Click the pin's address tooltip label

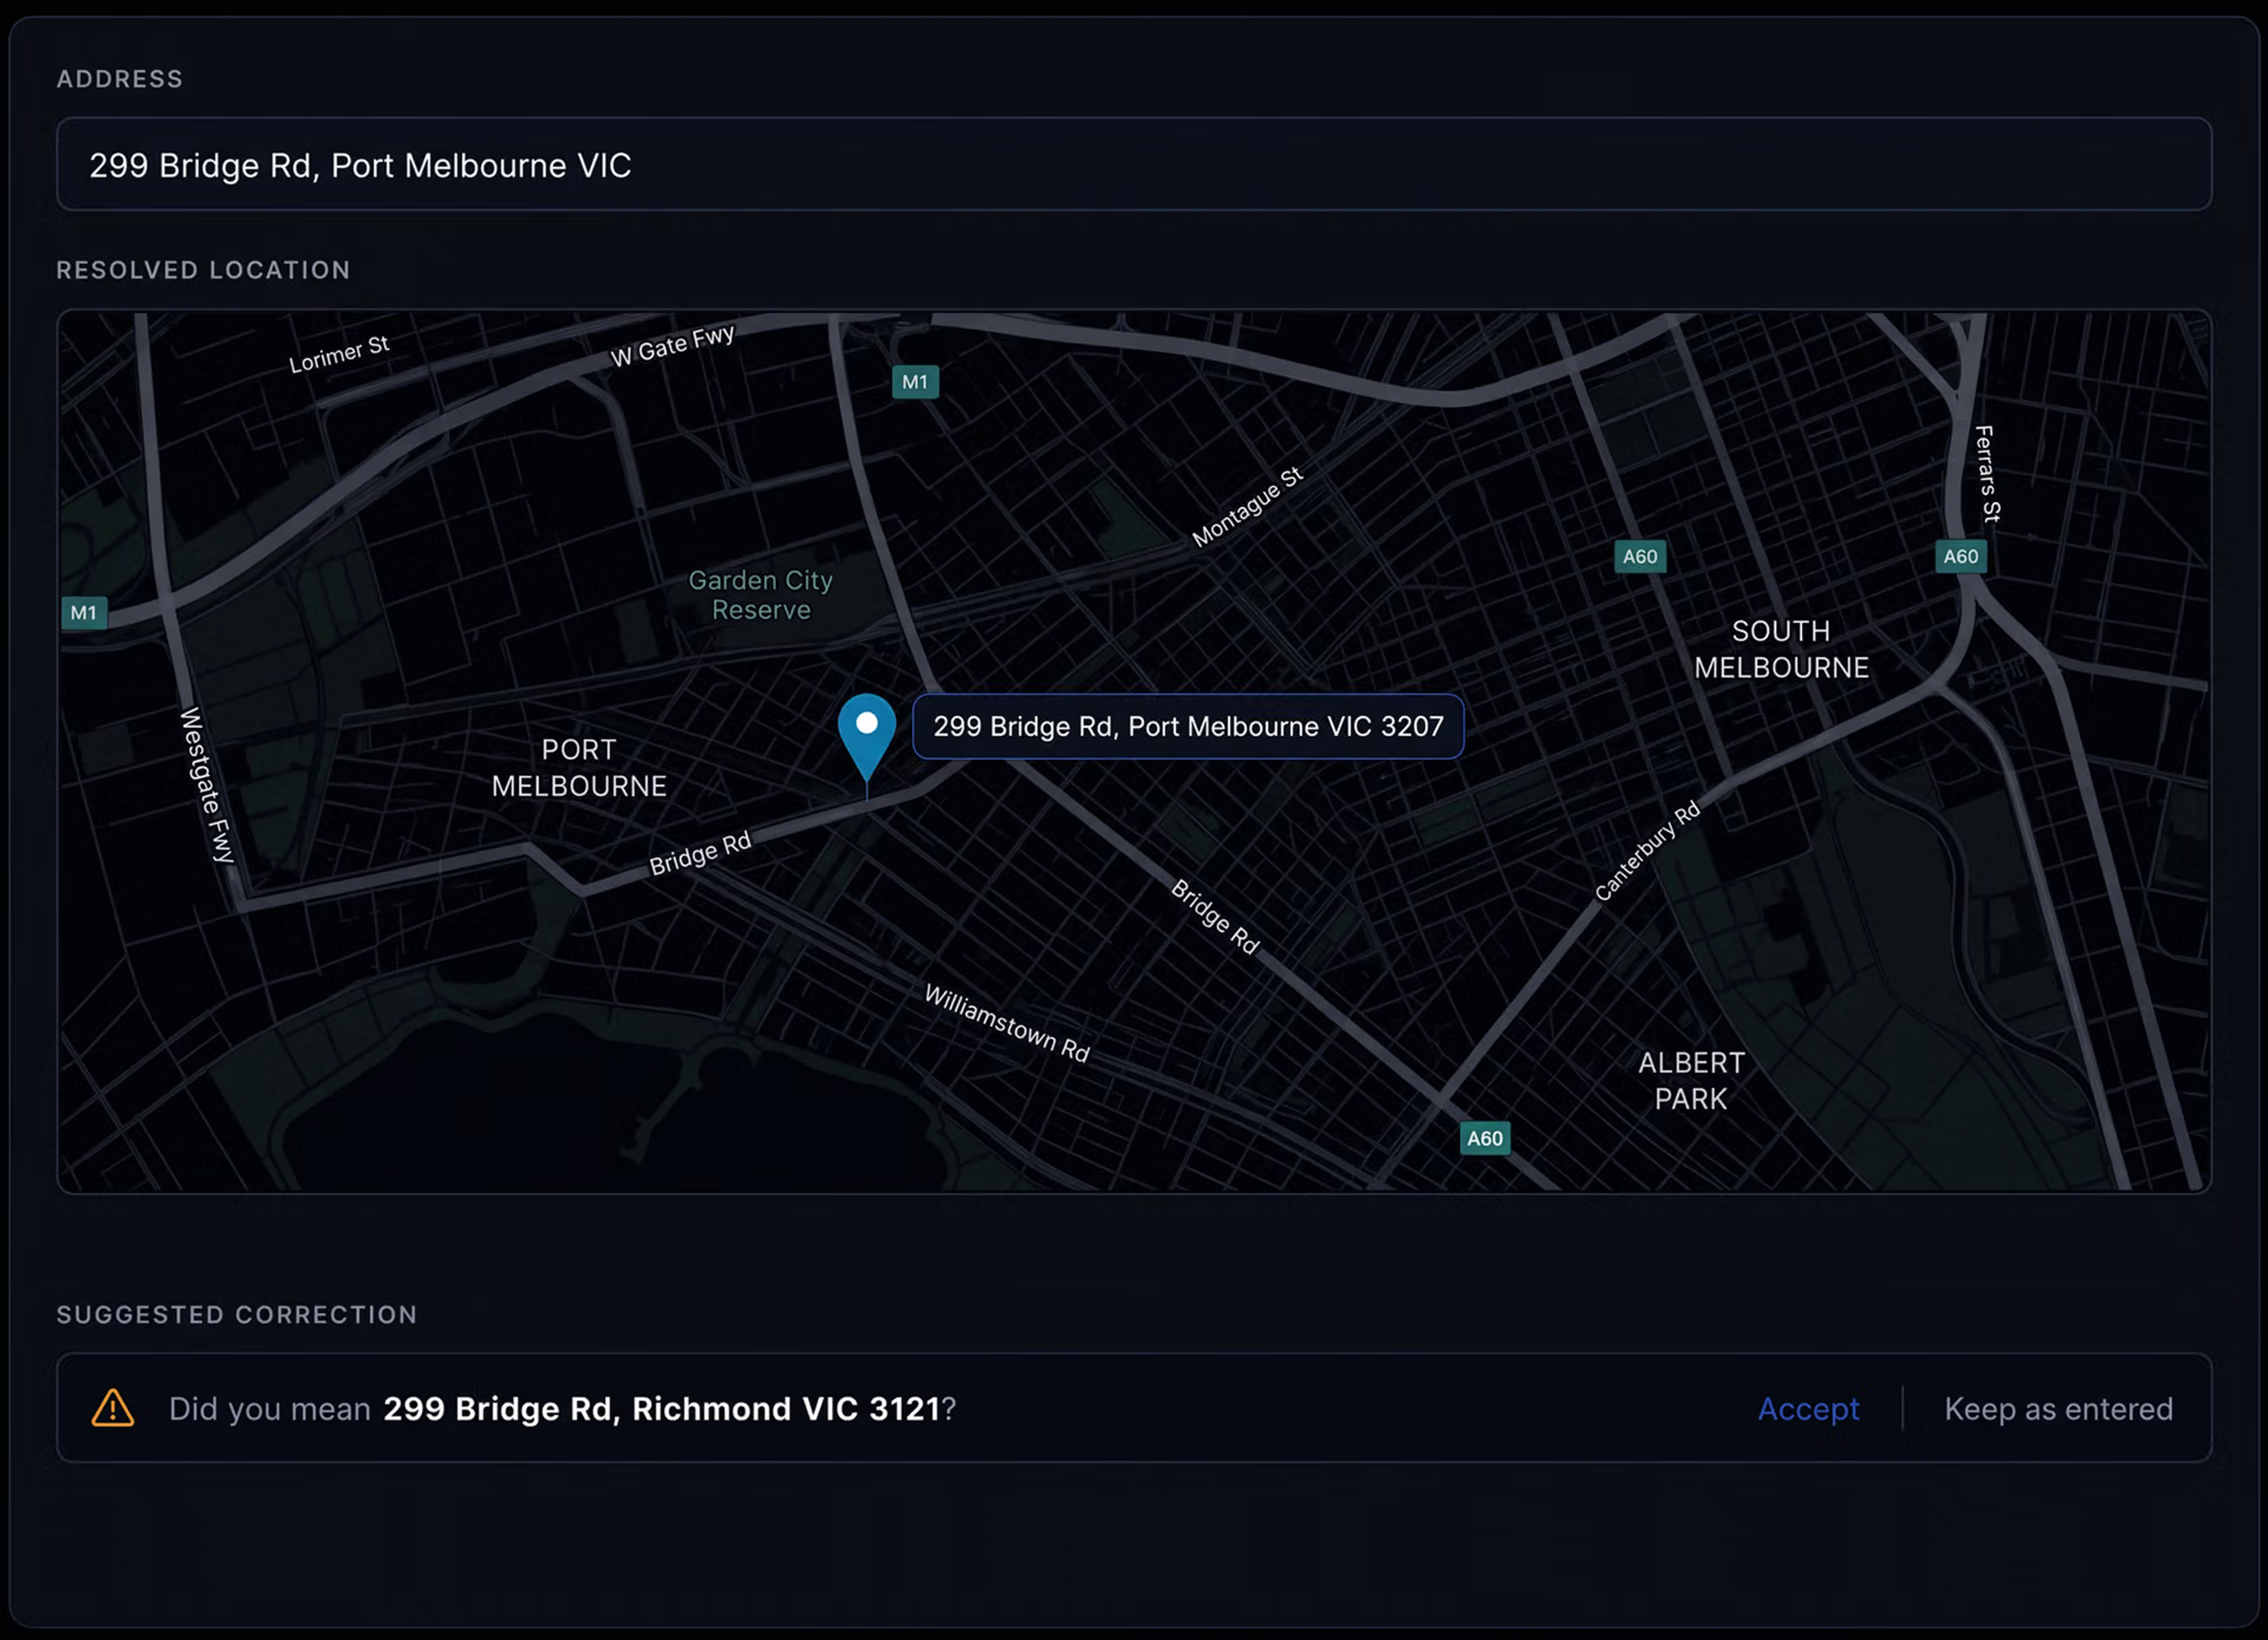pyautogui.click(x=1188, y=727)
